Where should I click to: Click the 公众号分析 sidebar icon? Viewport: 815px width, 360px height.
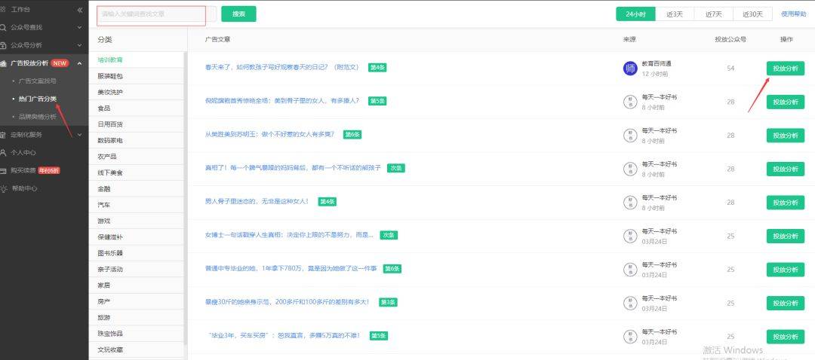[3, 45]
